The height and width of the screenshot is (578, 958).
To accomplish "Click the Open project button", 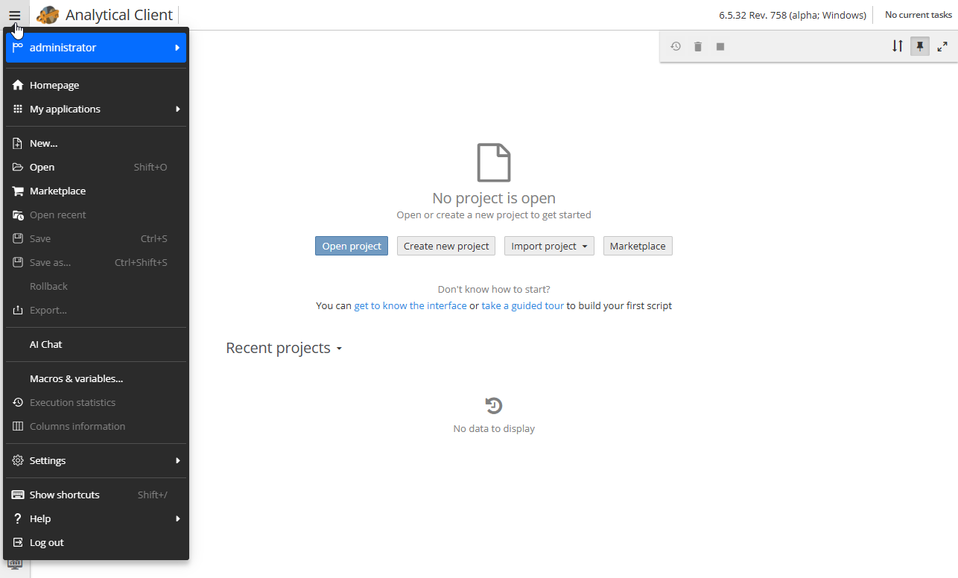I will 352,246.
